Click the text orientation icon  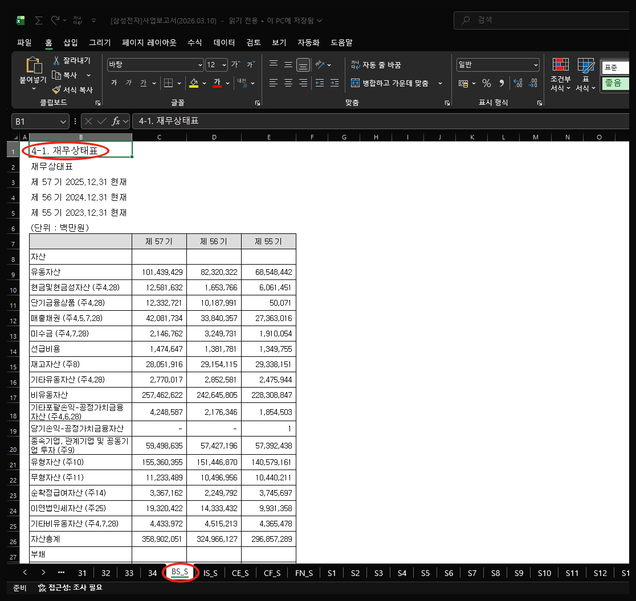point(320,64)
